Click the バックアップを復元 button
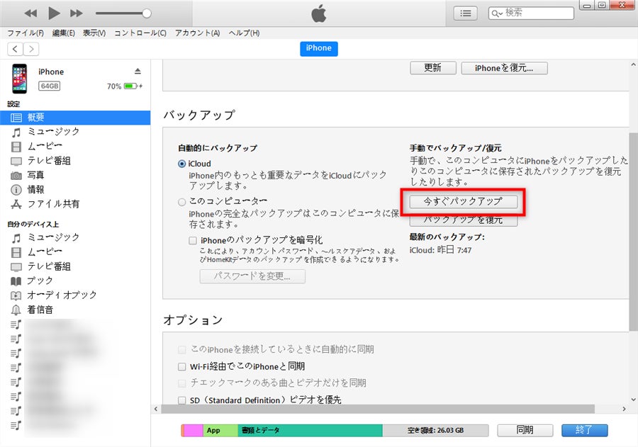Screen dimensions: 638x447 [464, 220]
